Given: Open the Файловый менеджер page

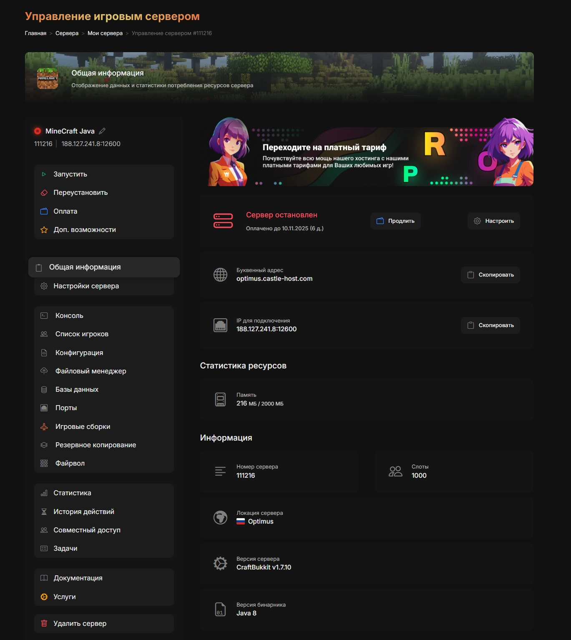Looking at the screenshot, I should [x=91, y=371].
